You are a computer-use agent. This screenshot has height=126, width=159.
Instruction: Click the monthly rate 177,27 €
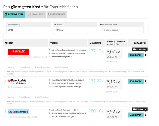click(x=96, y=81)
